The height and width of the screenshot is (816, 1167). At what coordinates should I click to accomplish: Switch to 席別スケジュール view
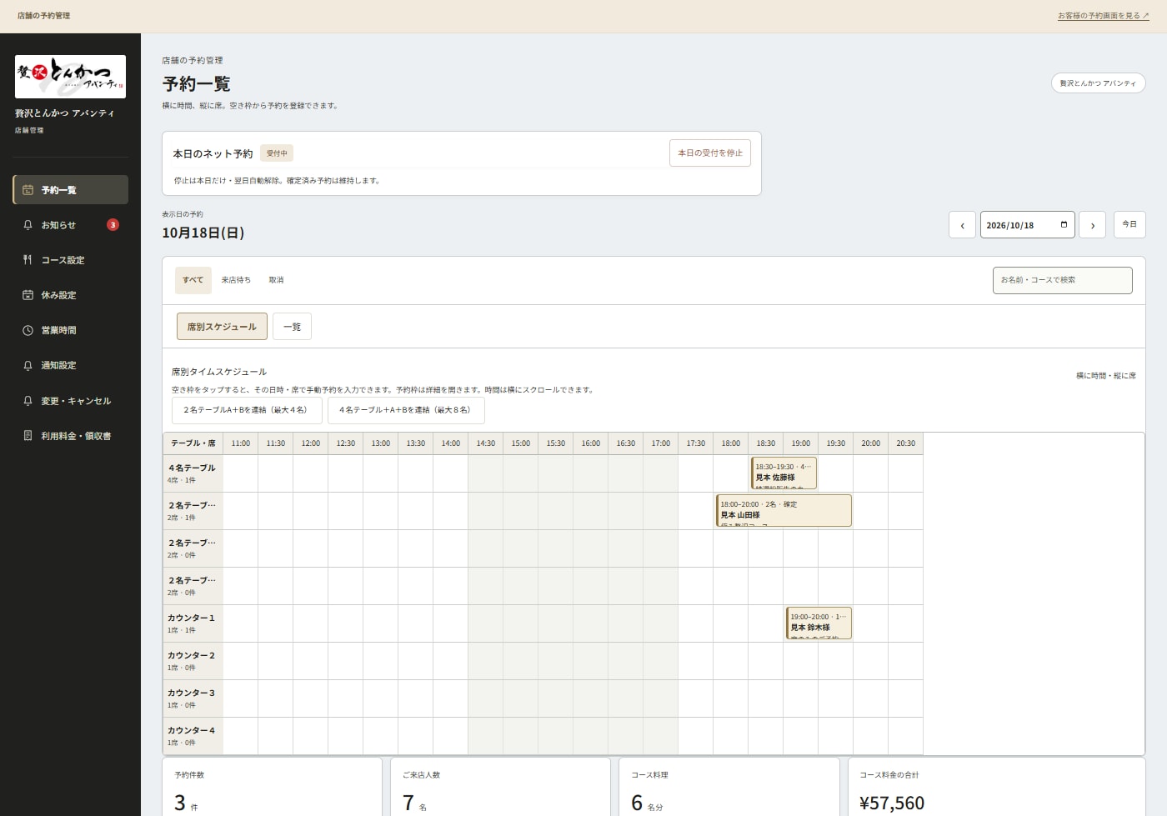pyautogui.click(x=222, y=327)
